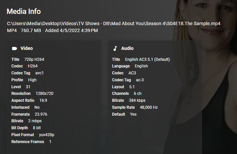Click the Video section header

26,48
